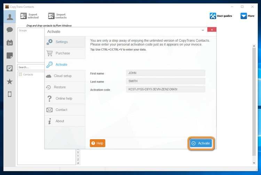Viewport: 261px width, 175px height.
Task: Click the scrollbar down arrow
Action: pos(254,163)
